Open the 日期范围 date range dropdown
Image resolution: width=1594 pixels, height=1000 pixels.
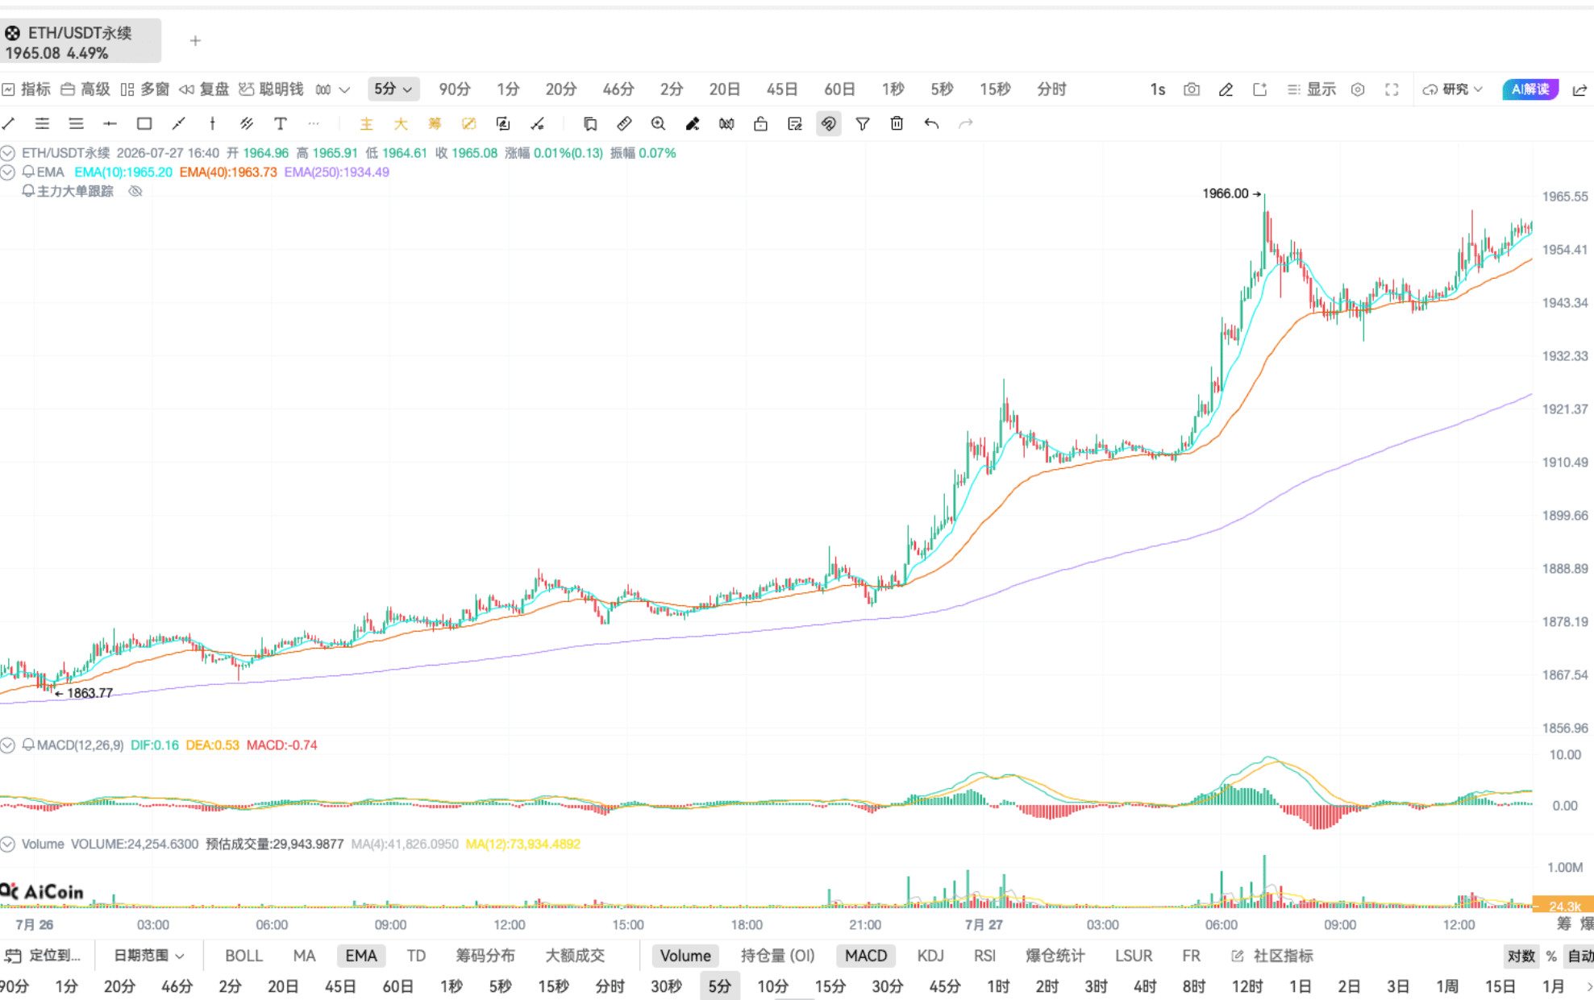pos(148,956)
